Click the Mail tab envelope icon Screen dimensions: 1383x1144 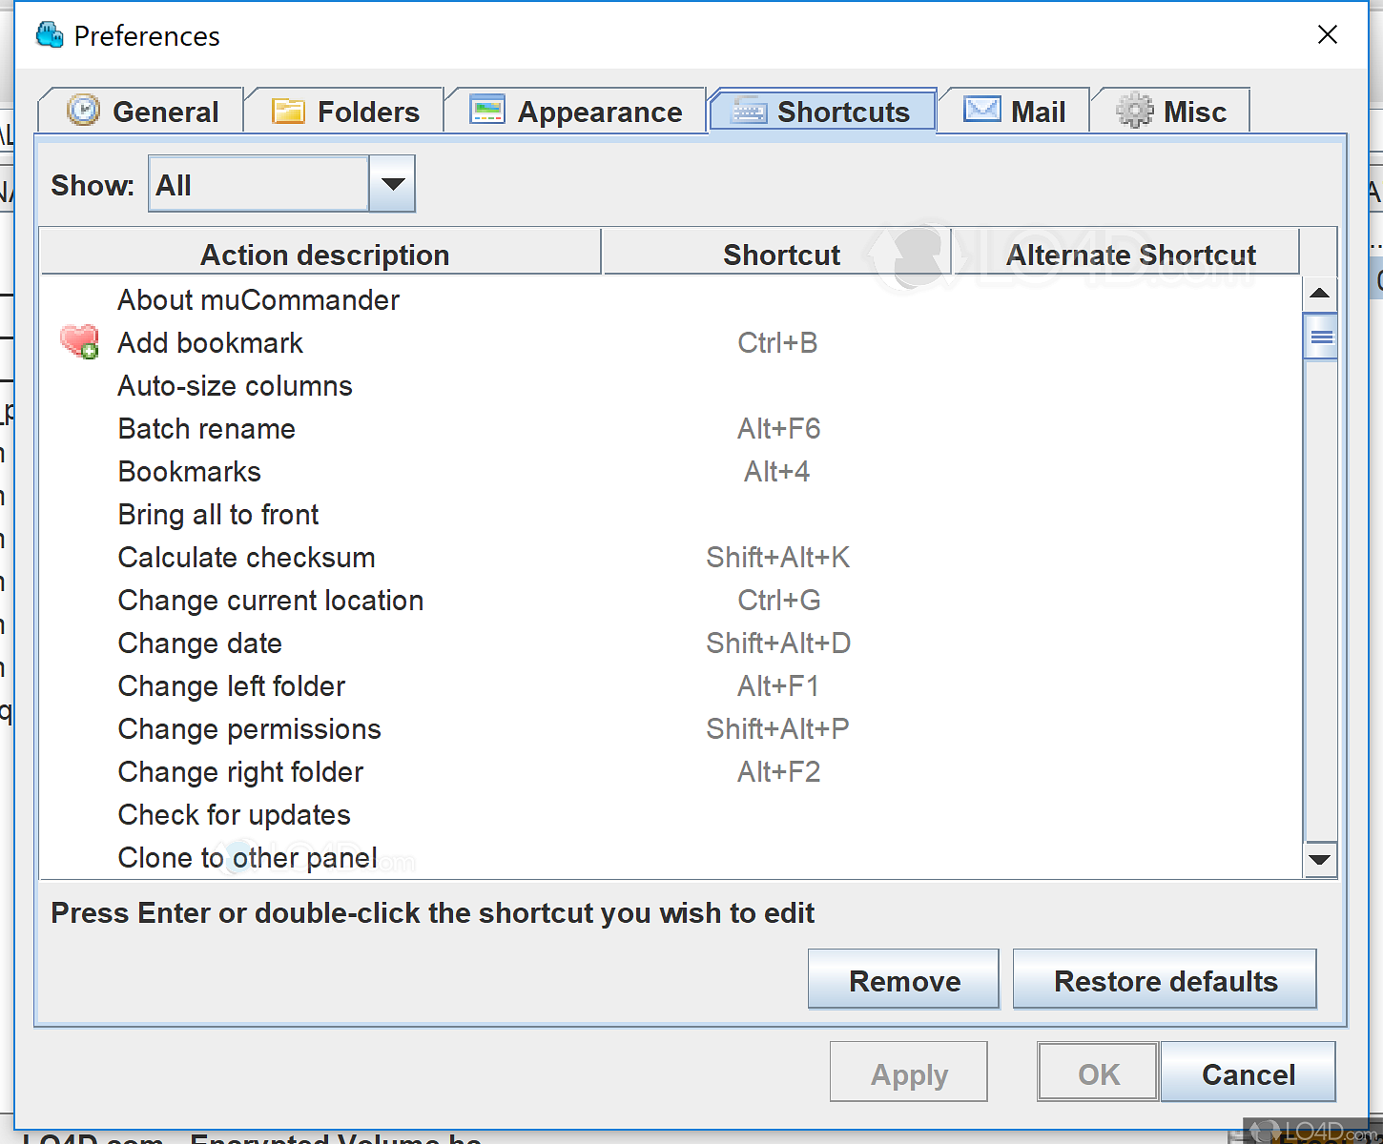point(981,111)
